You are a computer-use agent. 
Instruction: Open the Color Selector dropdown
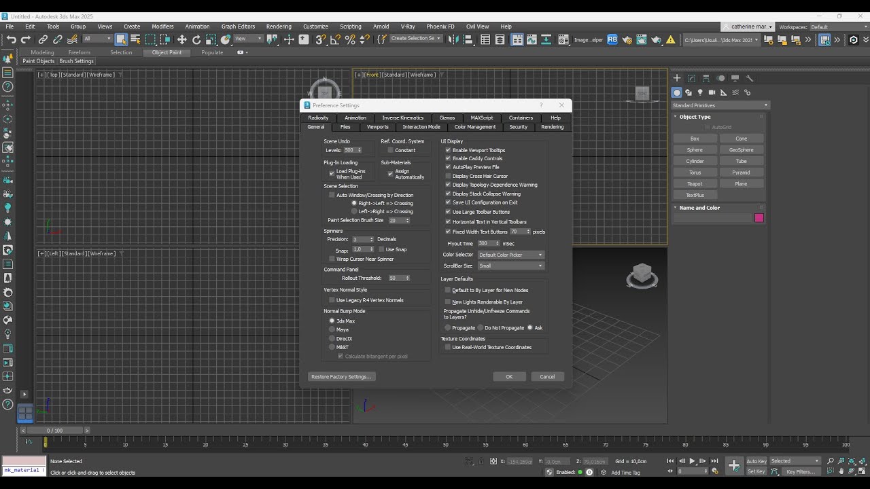click(x=510, y=255)
